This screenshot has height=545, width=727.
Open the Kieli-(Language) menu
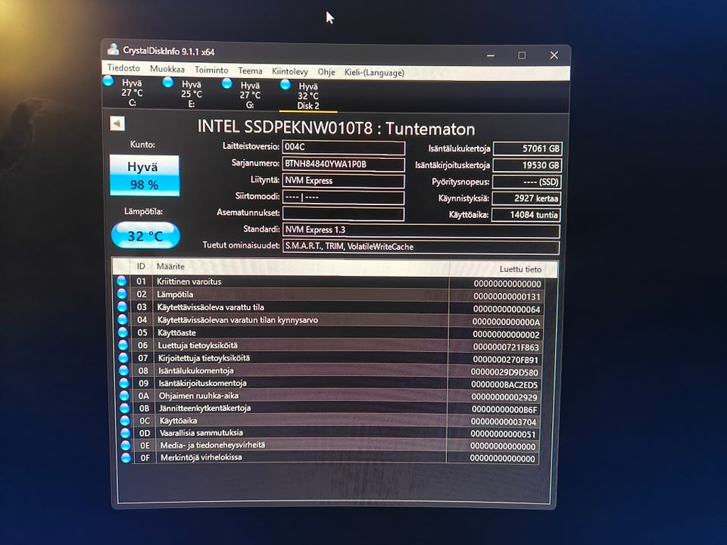coord(374,73)
